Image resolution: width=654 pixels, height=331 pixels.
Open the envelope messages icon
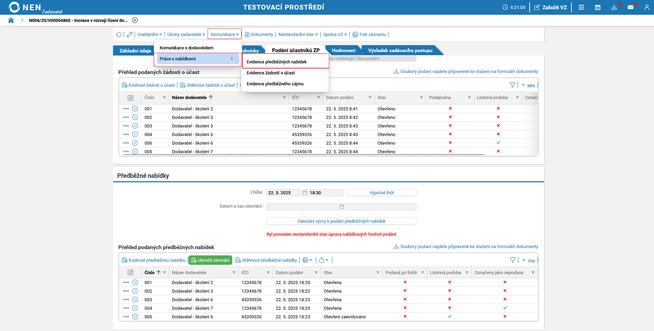pyautogui.click(x=630, y=7)
